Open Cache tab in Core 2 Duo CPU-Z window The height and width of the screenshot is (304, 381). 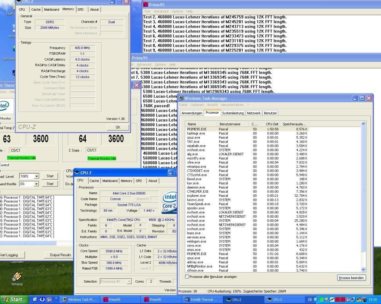pos(94,181)
